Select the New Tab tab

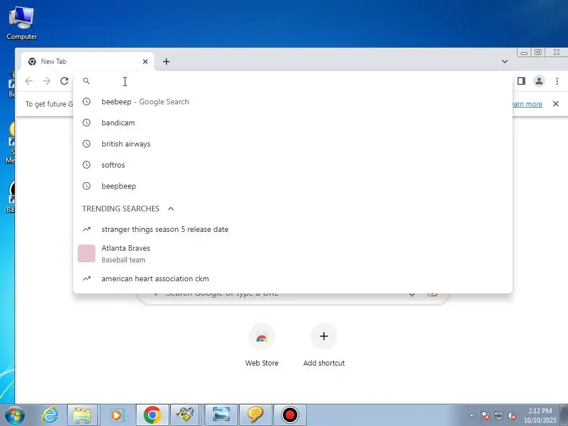88,62
